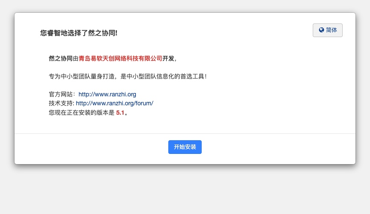
Task: Click the 开始安装 button
Action: click(185, 147)
